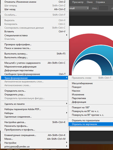The height and width of the screenshot is (150, 113).
Task: Expand the Удалить из памяти submenu arrow
Action: tap(67, 104)
